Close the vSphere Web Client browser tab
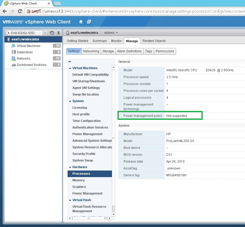Viewport: 245px width, 227px height. click(49, 3)
